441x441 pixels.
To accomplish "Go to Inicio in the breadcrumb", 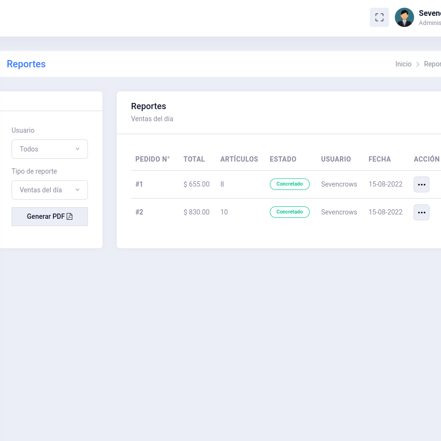I will (403, 64).
